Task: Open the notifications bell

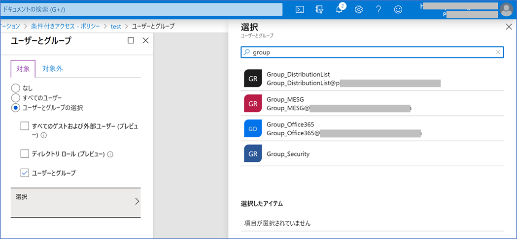Action: 340,9
